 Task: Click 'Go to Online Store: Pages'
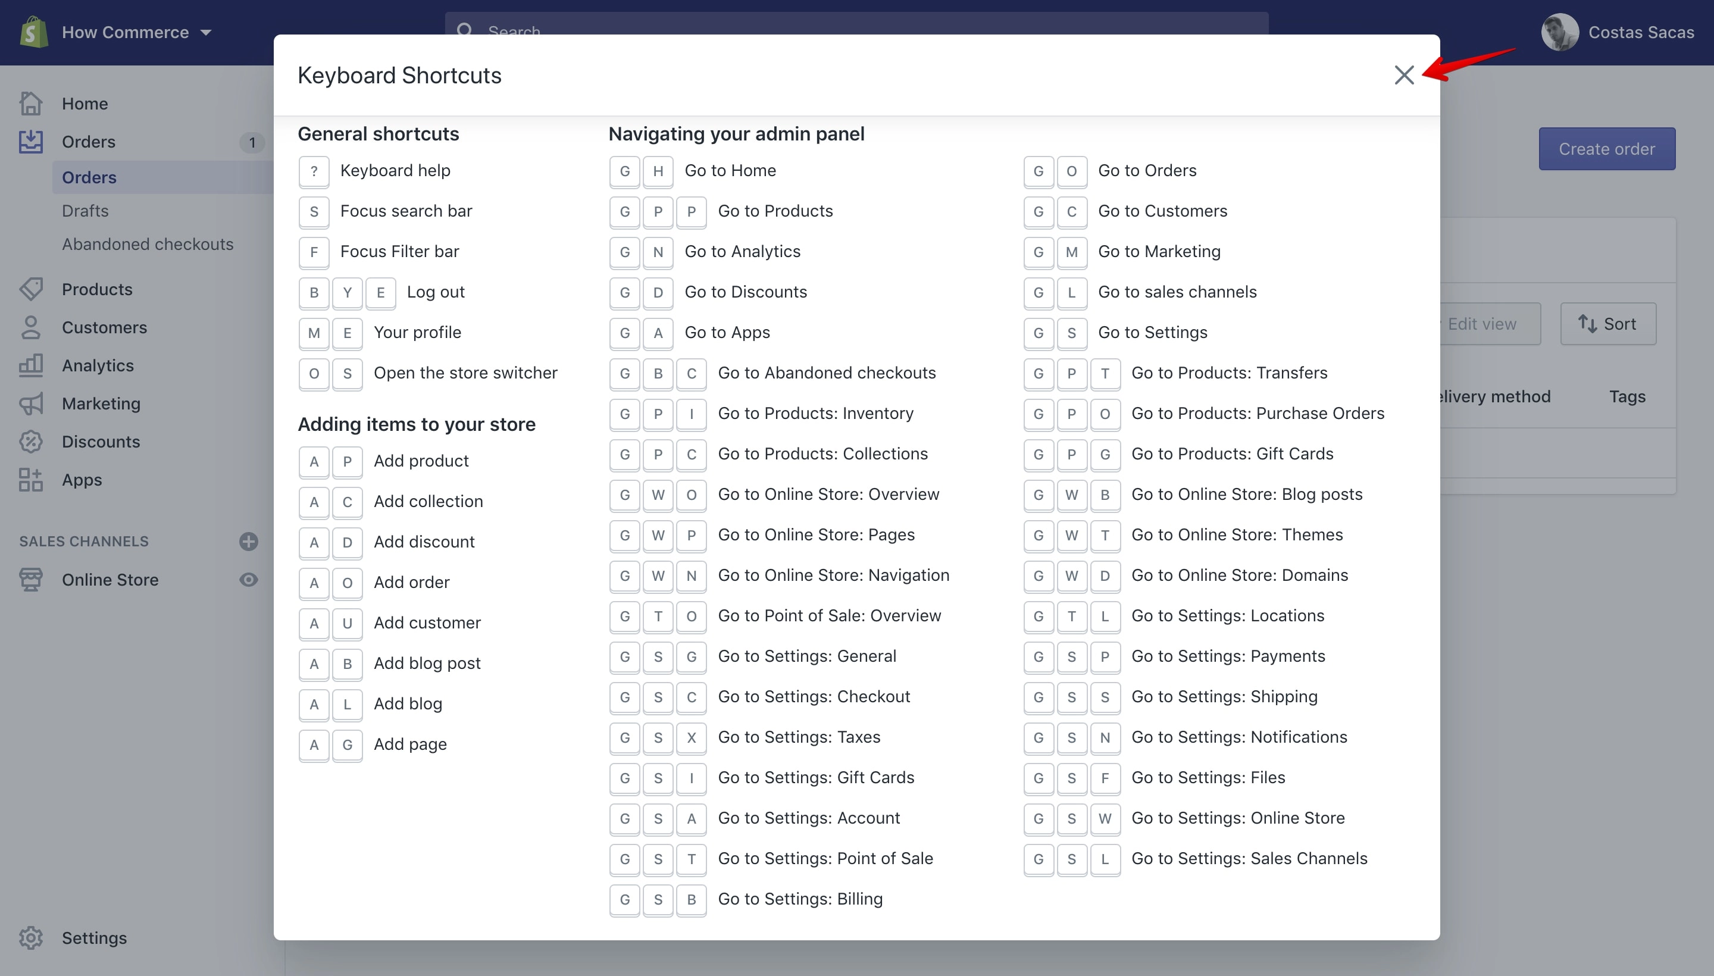tap(817, 535)
